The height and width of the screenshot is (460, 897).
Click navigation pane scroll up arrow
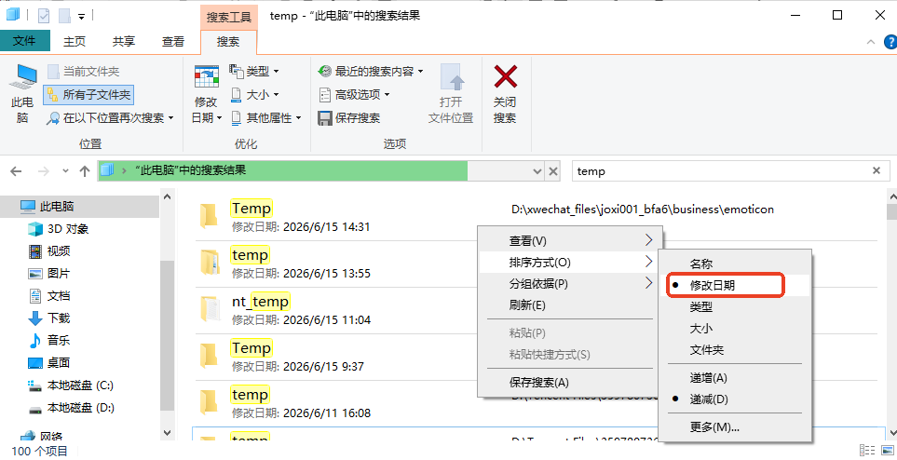tap(167, 196)
